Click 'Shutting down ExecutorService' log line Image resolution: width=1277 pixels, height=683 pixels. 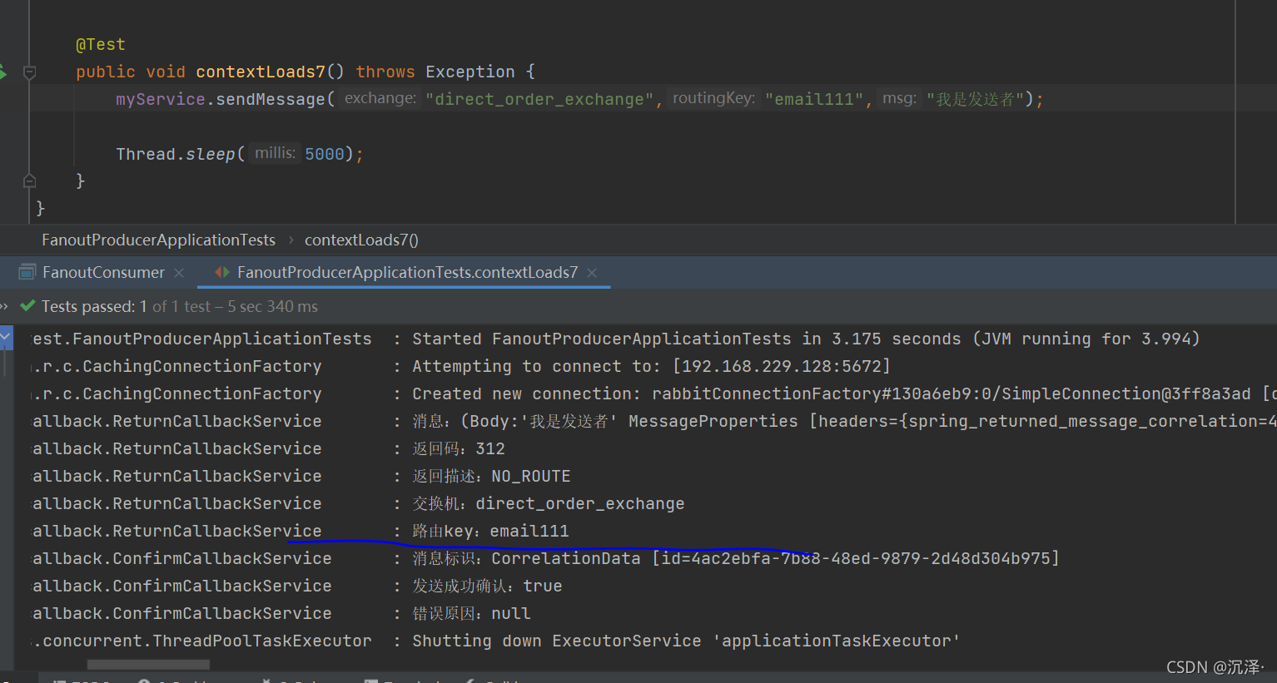[x=686, y=641]
